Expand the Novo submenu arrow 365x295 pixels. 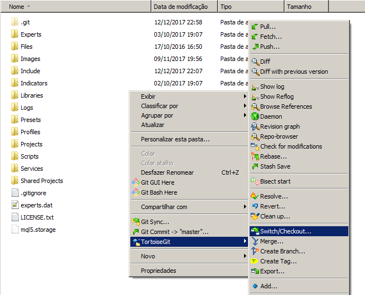[245, 256]
